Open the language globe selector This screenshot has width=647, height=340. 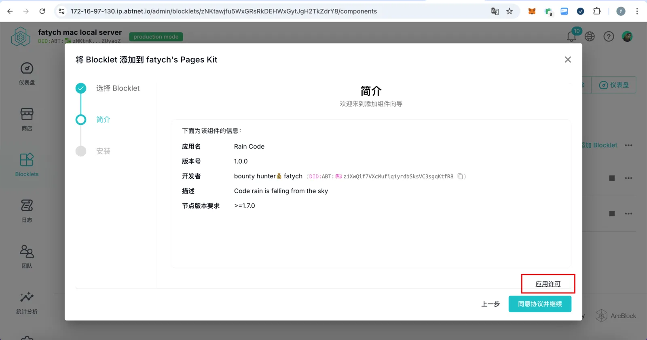pyautogui.click(x=590, y=36)
